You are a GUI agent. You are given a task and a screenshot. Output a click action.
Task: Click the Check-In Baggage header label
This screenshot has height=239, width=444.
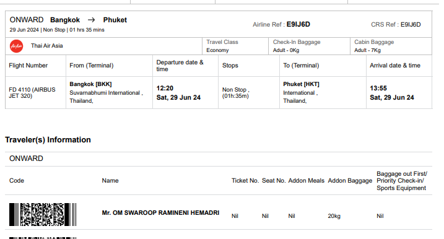pyautogui.click(x=297, y=42)
